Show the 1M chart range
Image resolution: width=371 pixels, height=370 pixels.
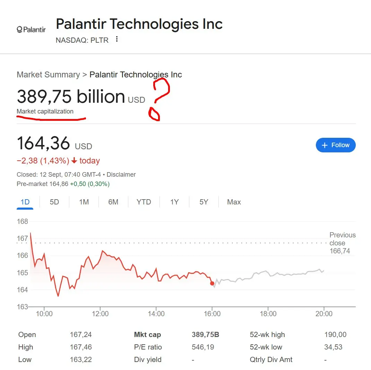[x=84, y=202]
